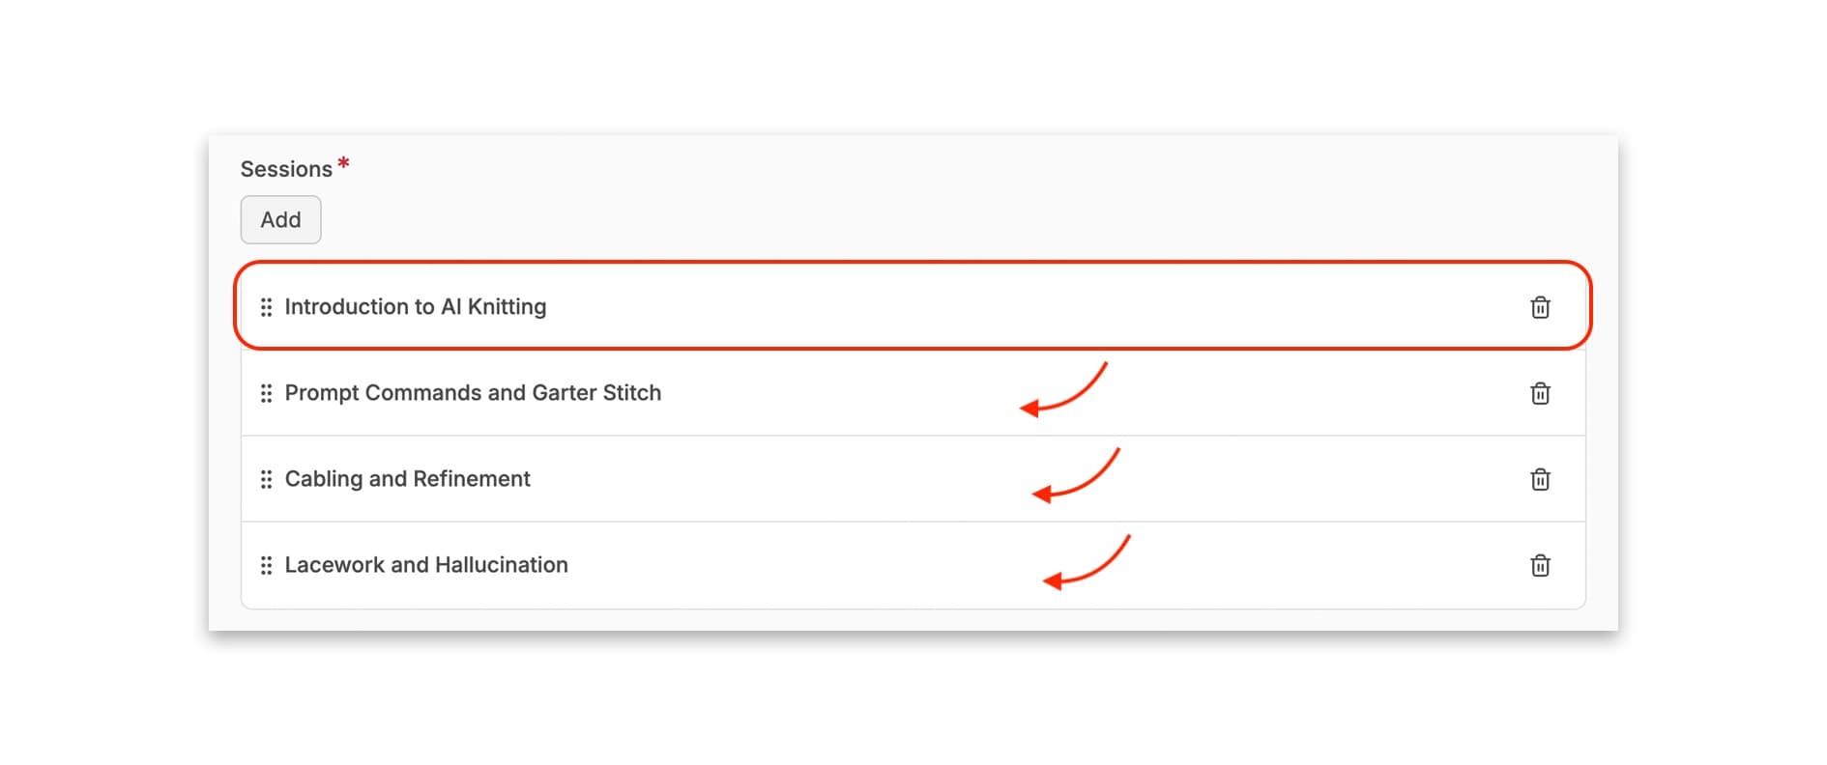Click the Add session button
Image resolution: width=1827 pixels, height=765 pixels.
280,220
